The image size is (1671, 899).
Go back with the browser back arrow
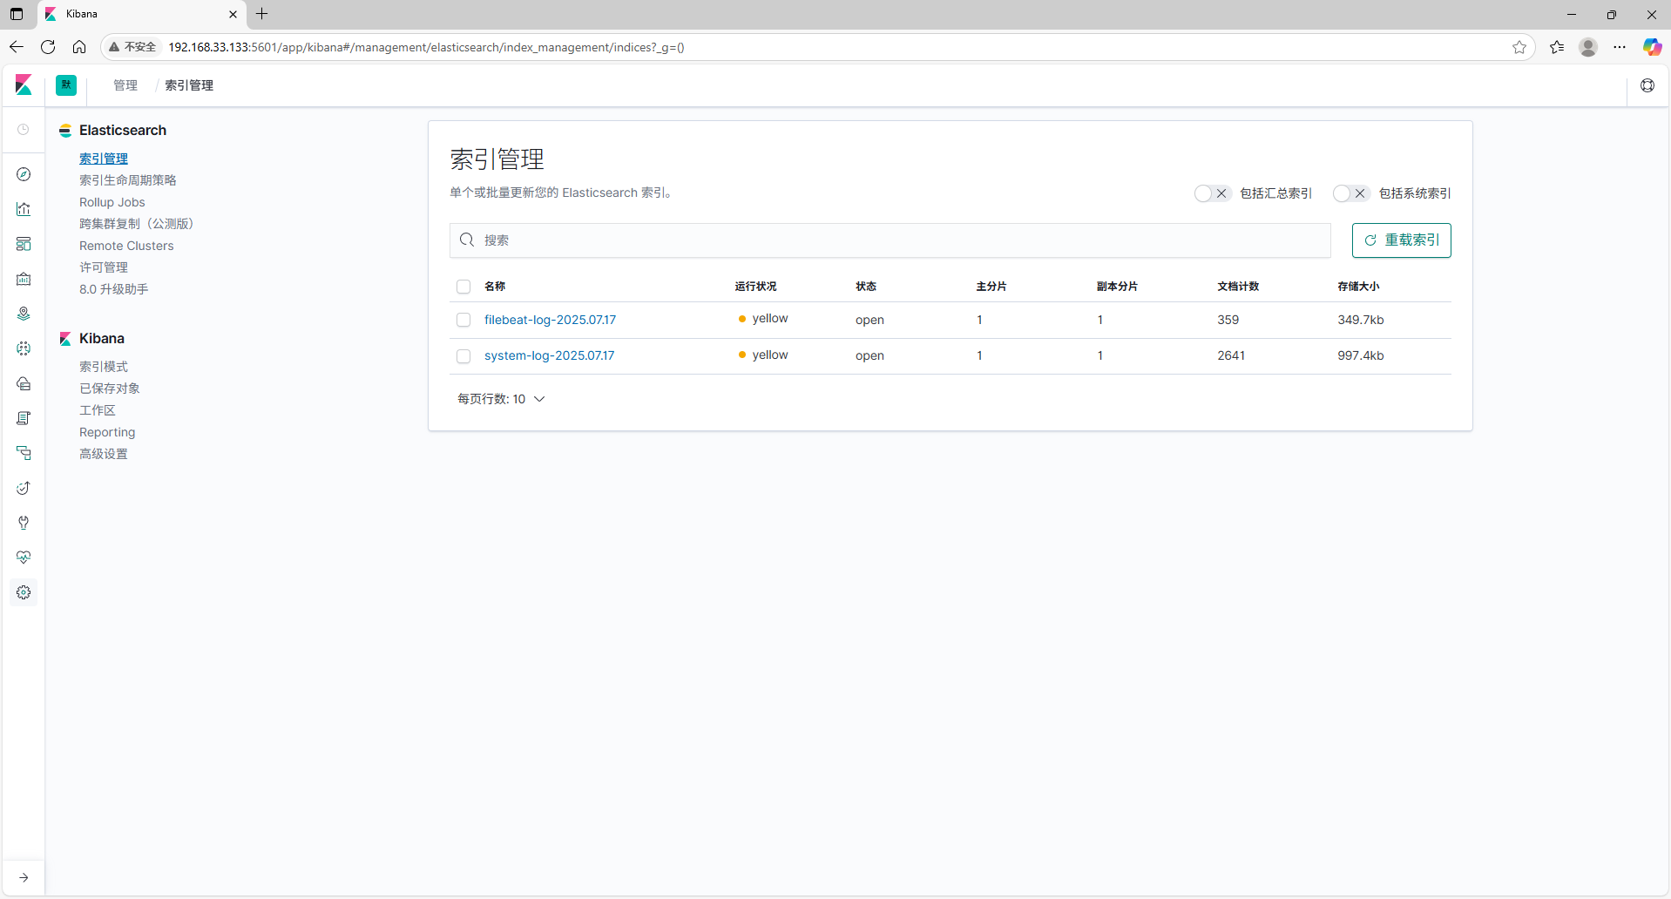pyautogui.click(x=17, y=47)
